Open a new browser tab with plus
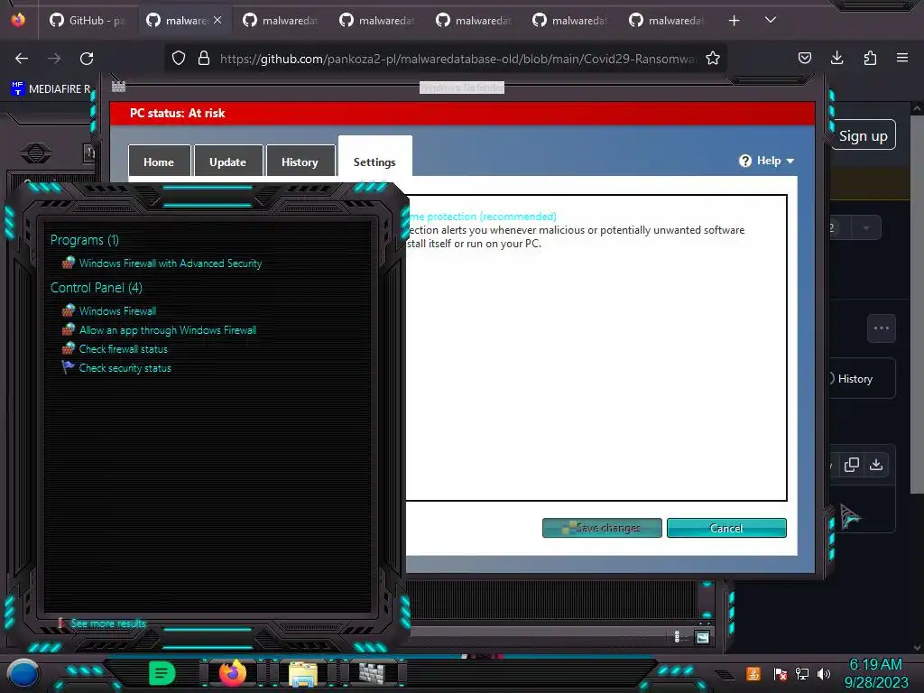Screen dimensions: 924x693 click(734, 21)
